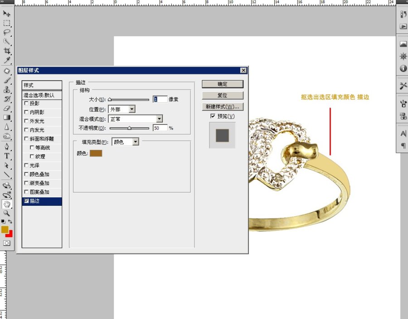Click the 新建样式 new style button

click(223, 107)
